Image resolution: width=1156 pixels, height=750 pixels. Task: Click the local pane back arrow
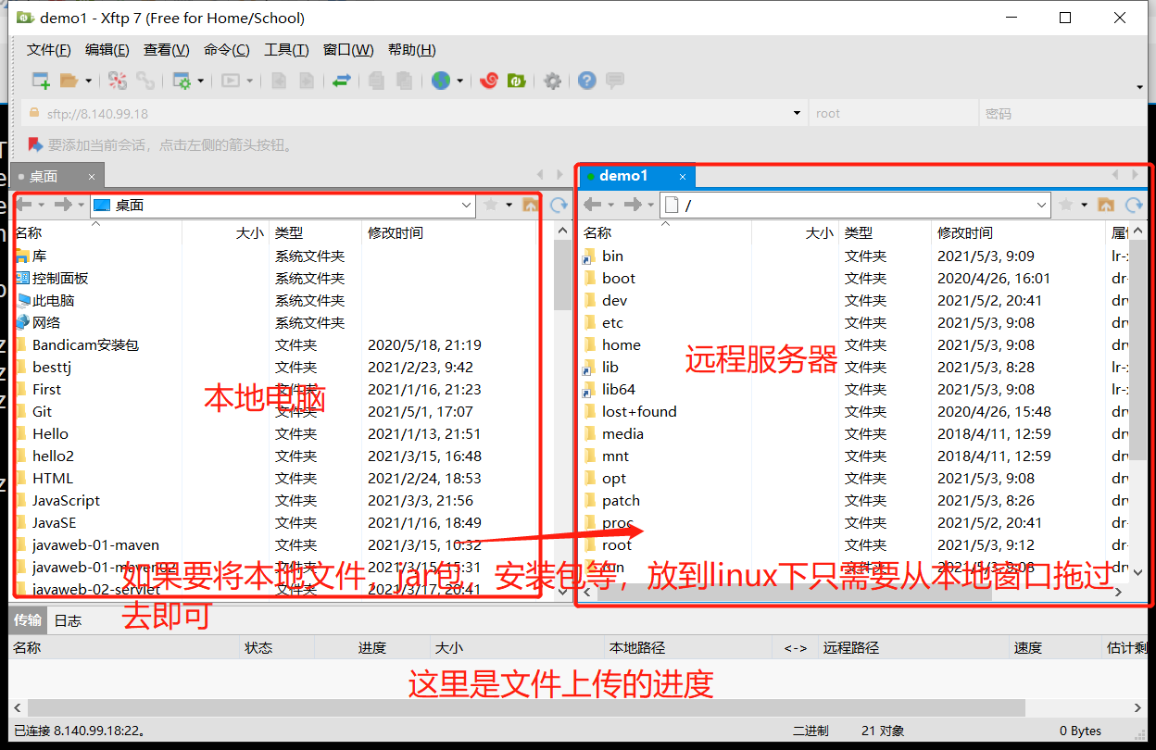coord(24,205)
